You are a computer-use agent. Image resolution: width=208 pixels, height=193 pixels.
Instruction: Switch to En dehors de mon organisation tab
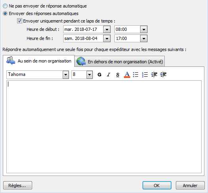point(119,61)
